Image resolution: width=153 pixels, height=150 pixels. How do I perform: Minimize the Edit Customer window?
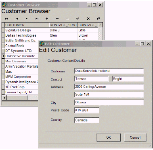coord(137,44)
